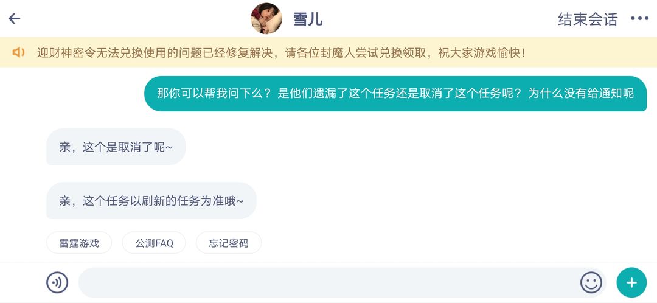Select the 雷霆游戏 quick reply chip
657x303 pixels.
tap(79, 243)
